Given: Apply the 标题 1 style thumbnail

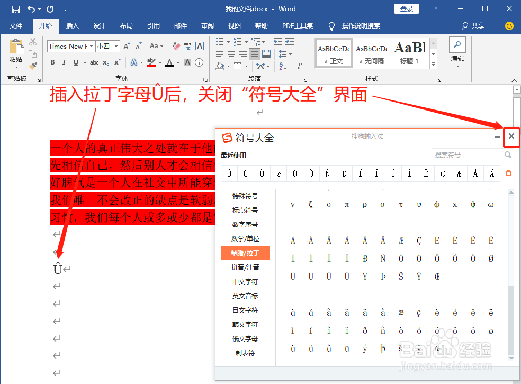Looking at the screenshot, I should point(409,53).
